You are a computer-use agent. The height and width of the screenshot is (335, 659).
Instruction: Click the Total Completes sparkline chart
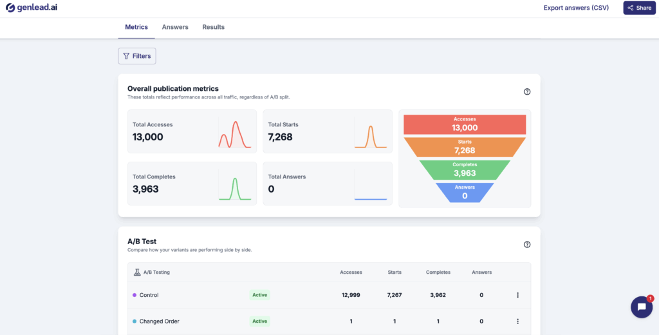point(234,186)
